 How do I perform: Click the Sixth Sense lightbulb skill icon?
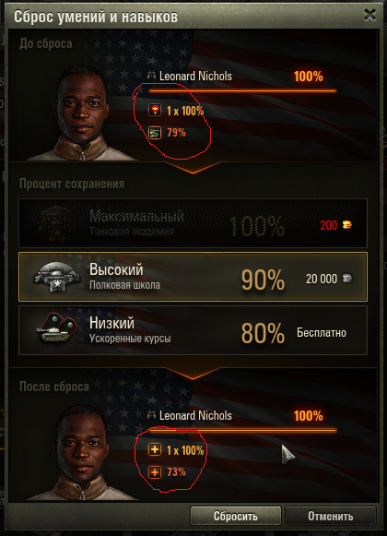coord(155,111)
